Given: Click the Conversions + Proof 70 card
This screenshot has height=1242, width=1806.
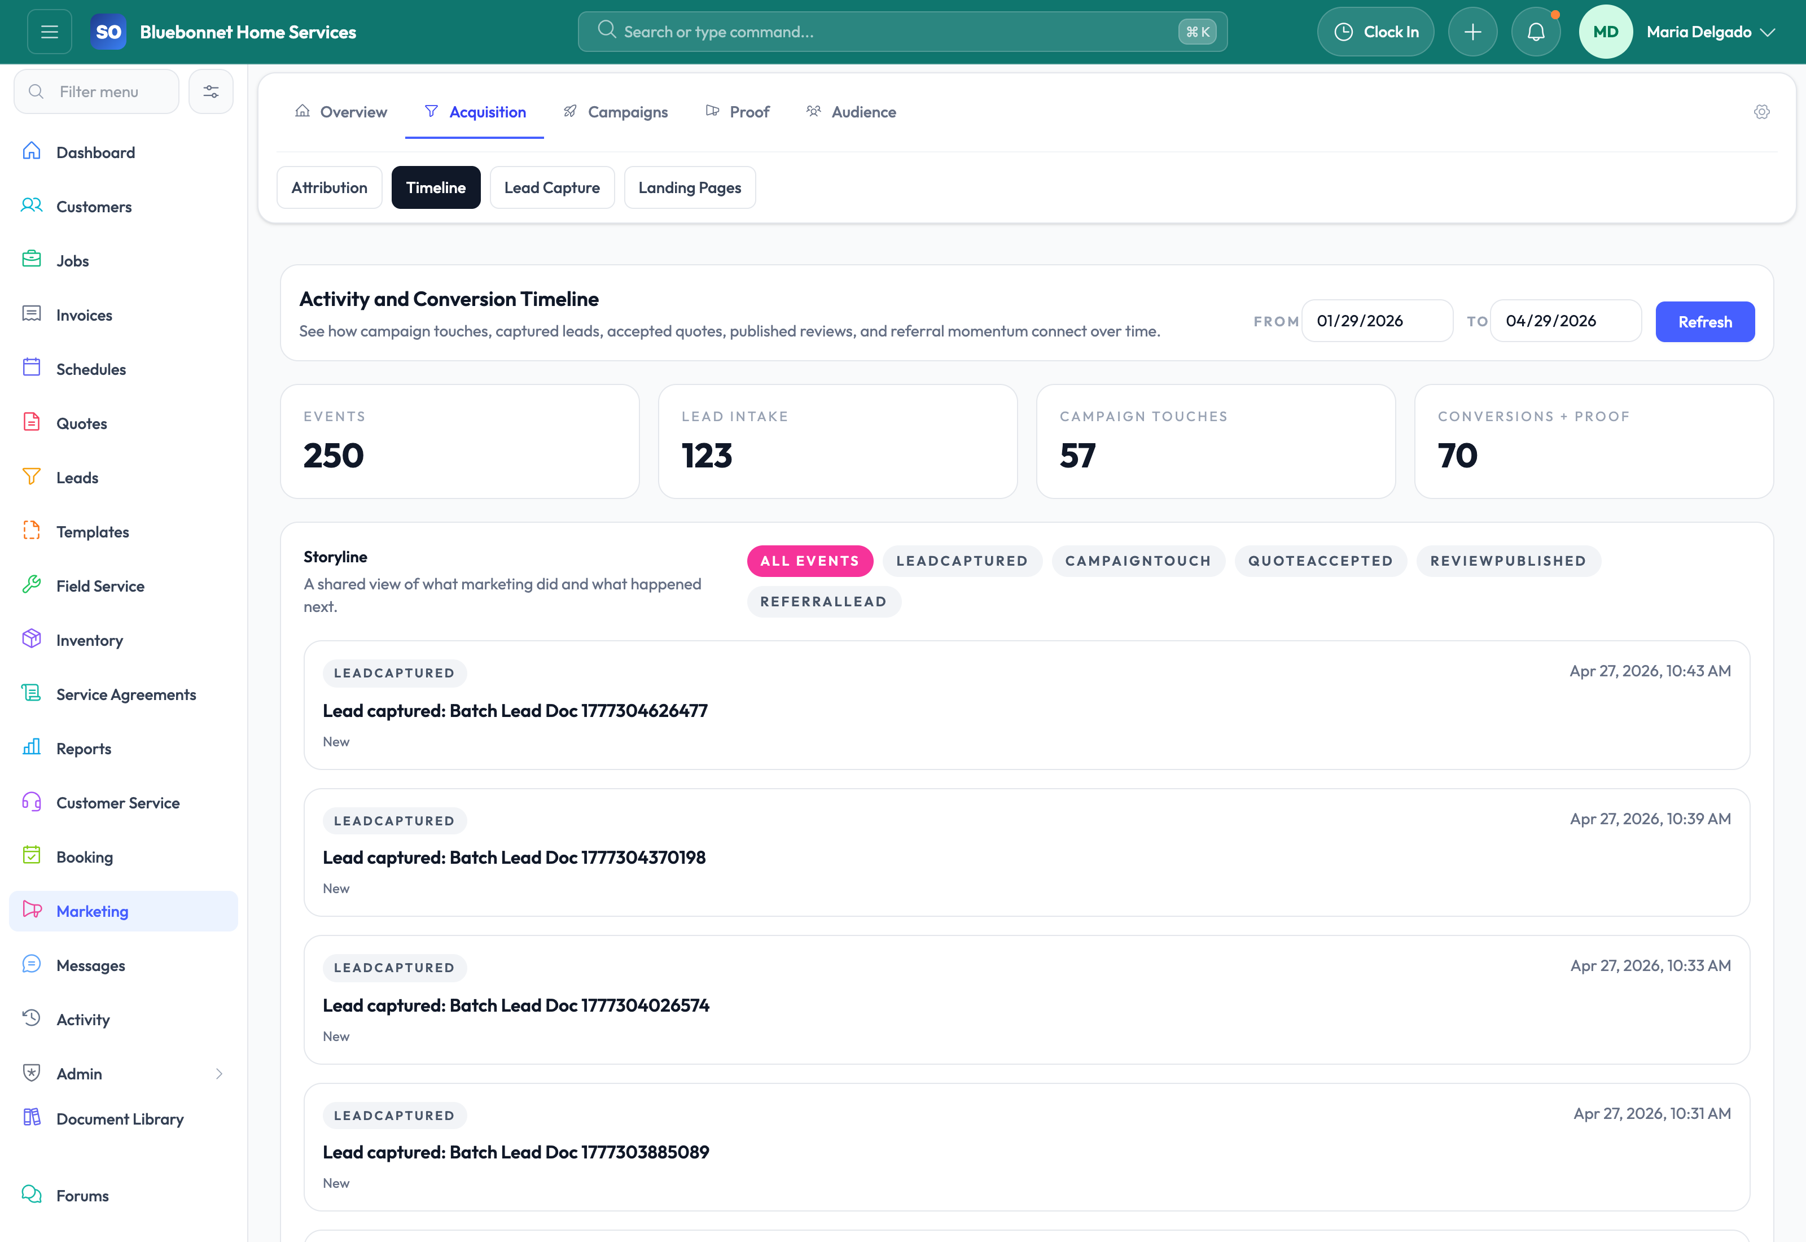Looking at the screenshot, I should [1594, 441].
